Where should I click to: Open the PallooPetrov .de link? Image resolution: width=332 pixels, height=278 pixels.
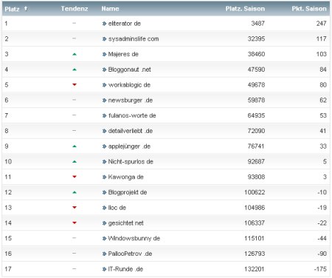tap(130, 254)
